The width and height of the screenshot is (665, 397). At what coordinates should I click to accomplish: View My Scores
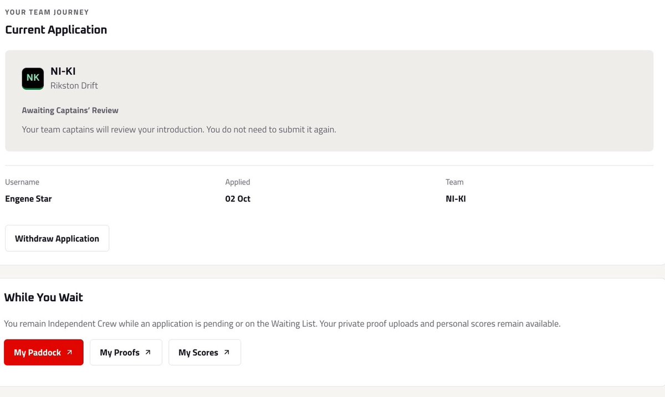pyautogui.click(x=204, y=352)
